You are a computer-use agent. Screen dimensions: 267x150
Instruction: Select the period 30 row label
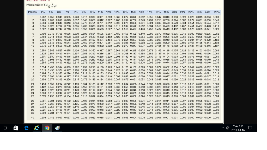[x=33, y=113]
